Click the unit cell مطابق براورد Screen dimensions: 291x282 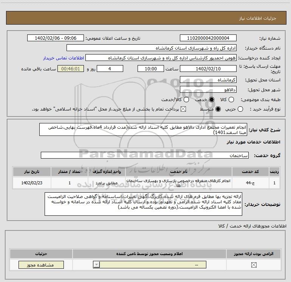tap(107, 183)
